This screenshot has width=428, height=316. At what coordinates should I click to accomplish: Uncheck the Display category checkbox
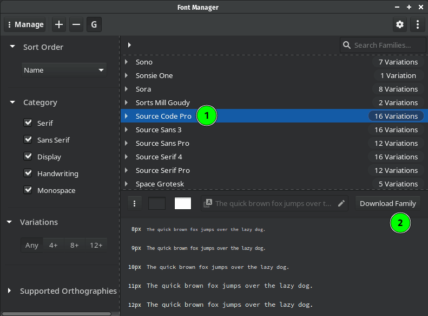(28, 157)
